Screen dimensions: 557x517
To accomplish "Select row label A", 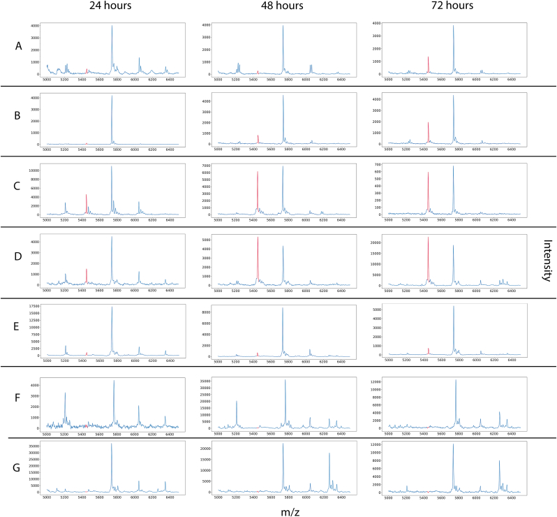I will coord(18,46).
